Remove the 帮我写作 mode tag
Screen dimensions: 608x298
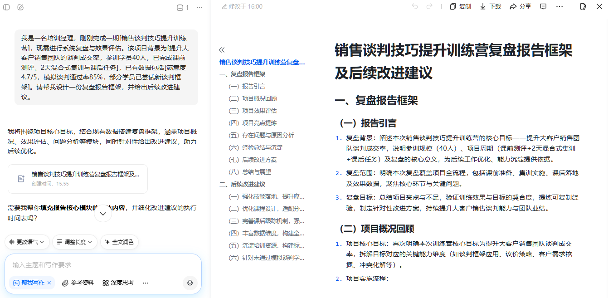49,283
